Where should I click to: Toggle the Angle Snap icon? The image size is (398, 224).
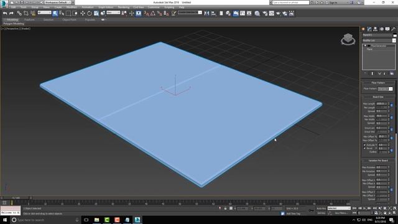153,13
